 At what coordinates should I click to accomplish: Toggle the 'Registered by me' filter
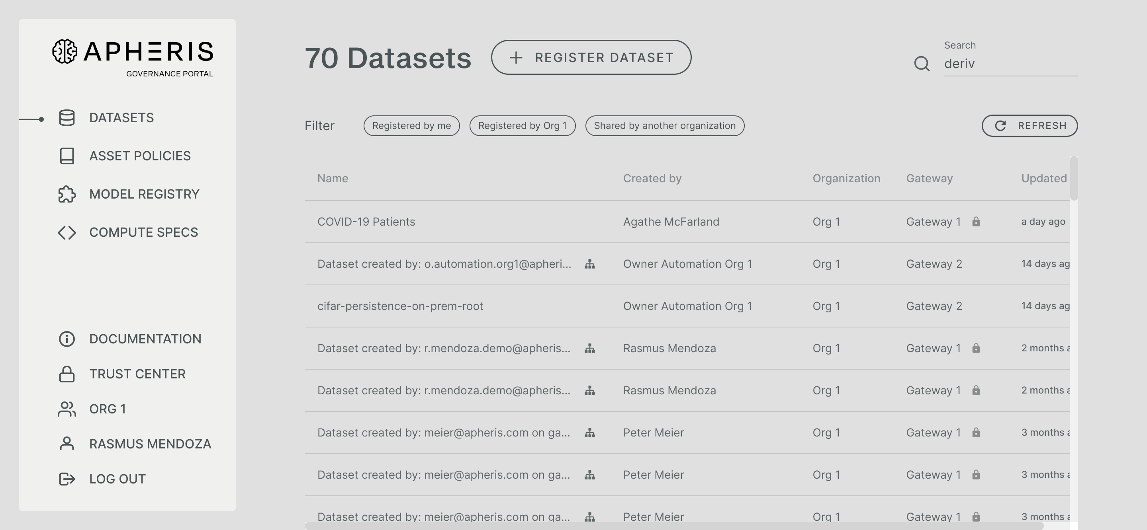point(411,126)
